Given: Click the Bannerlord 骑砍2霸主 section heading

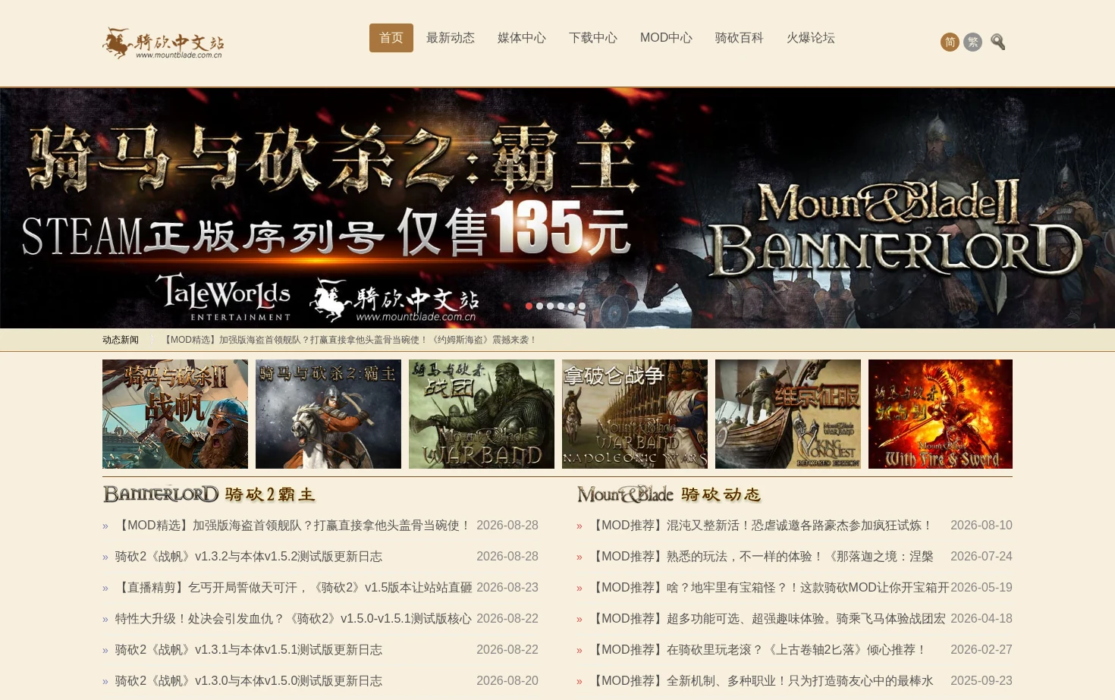Looking at the screenshot, I should 209,494.
